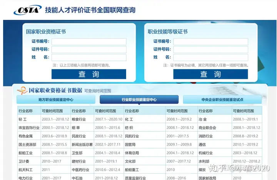Image resolution: width=277 pixels, height=180 pixels.
Task: Click the 2002.1-2017.11 date range
Action: click(x=108, y=145)
